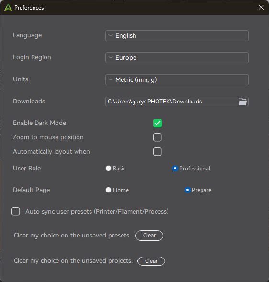Open the Units dropdown showing Metric

click(177, 79)
